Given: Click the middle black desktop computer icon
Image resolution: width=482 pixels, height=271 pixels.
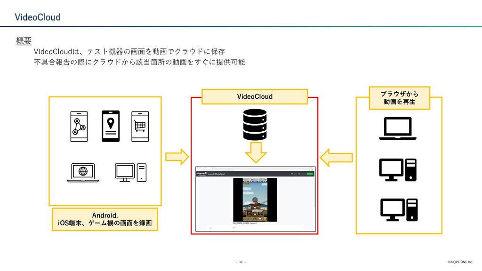Looking at the screenshot, I should click(x=398, y=169).
